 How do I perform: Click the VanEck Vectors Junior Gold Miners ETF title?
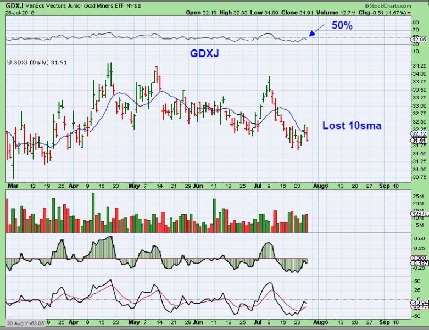[x=75, y=5]
